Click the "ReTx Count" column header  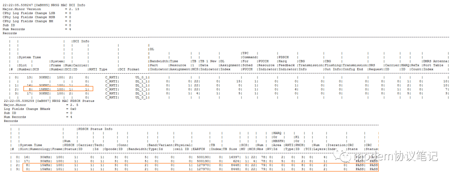pyautogui.click(x=416, y=67)
